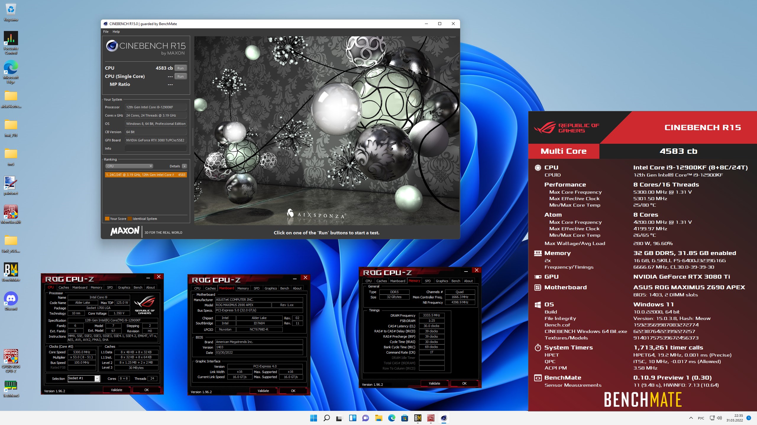This screenshot has width=757, height=425.
Task: Open the Ranking CPU dropdown
Action: tap(129, 166)
